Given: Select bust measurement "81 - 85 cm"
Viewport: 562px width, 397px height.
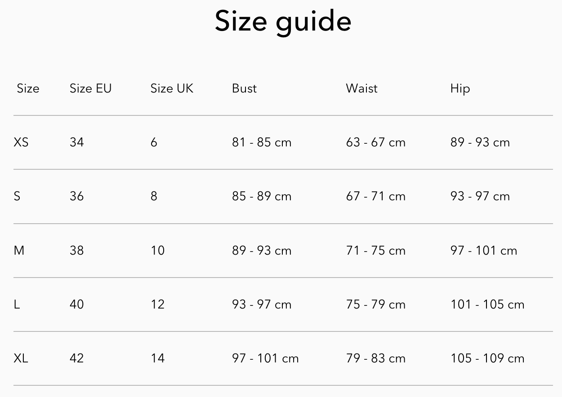Looking at the screenshot, I should click(262, 142).
